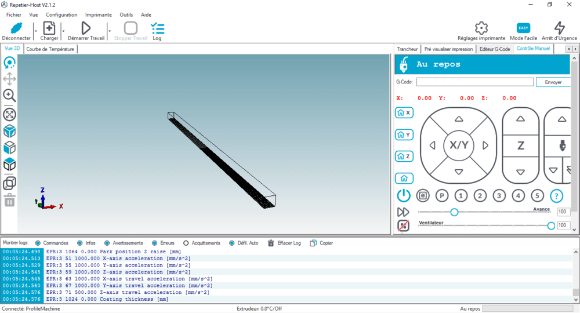Move Z axis up arrow
Image resolution: width=580 pixels, height=313 pixels.
click(x=520, y=119)
